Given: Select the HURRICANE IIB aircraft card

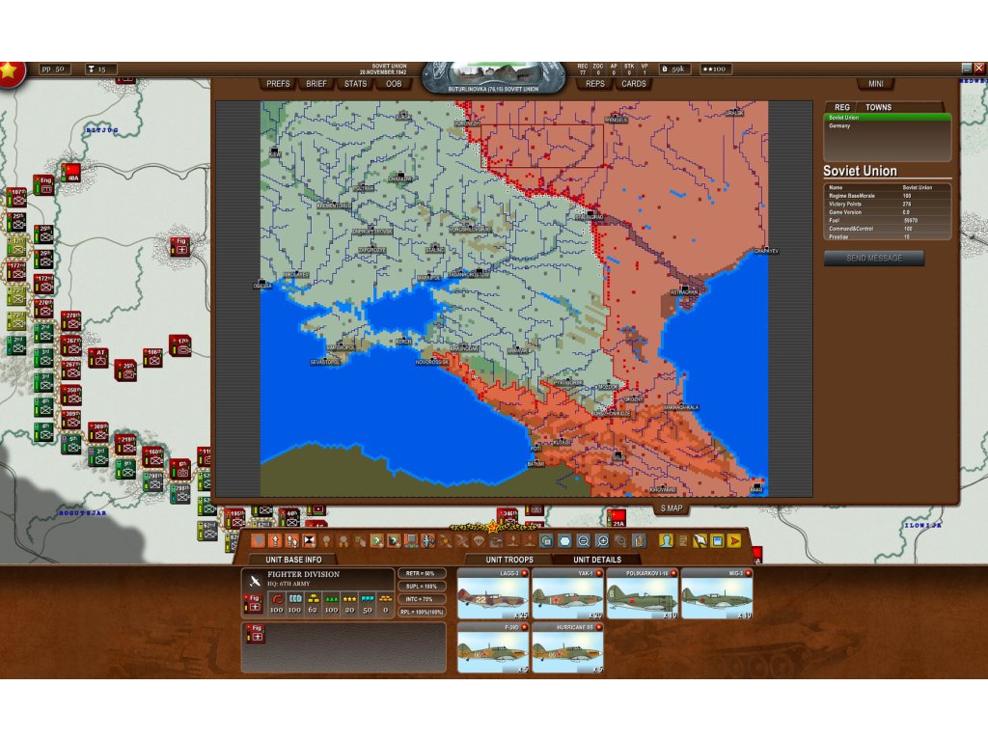Looking at the screenshot, I should (567, 647).
